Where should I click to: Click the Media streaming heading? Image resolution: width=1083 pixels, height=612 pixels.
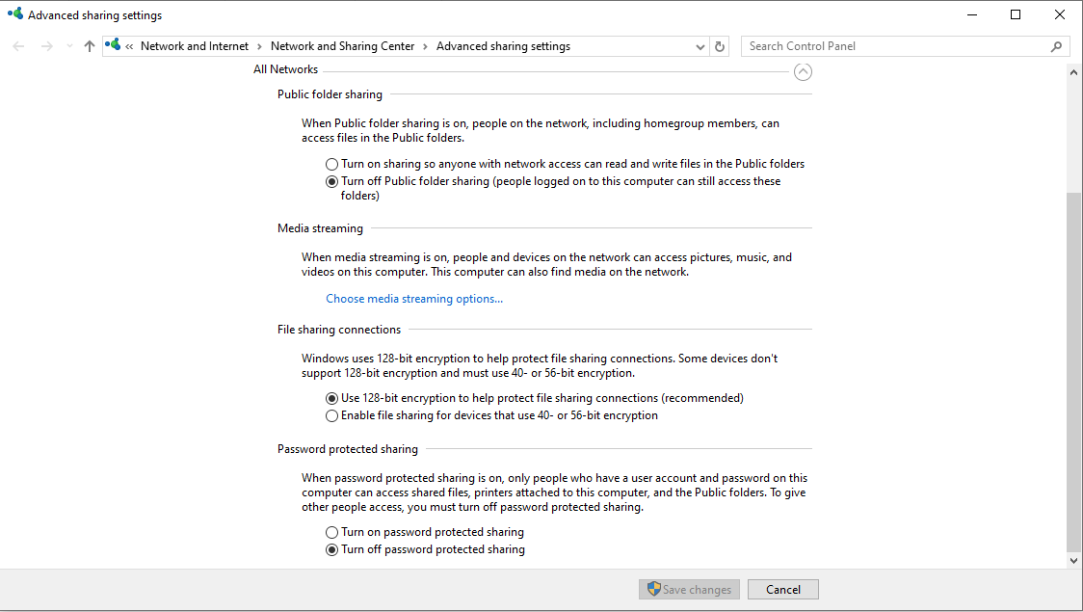[x=320, y=228]
